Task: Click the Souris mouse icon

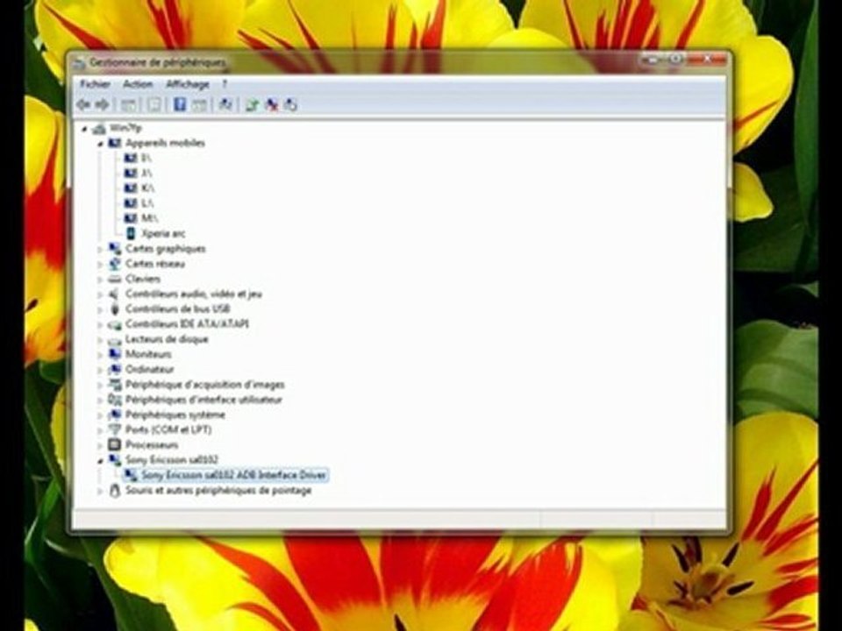Action: click(x=114, y=491)
